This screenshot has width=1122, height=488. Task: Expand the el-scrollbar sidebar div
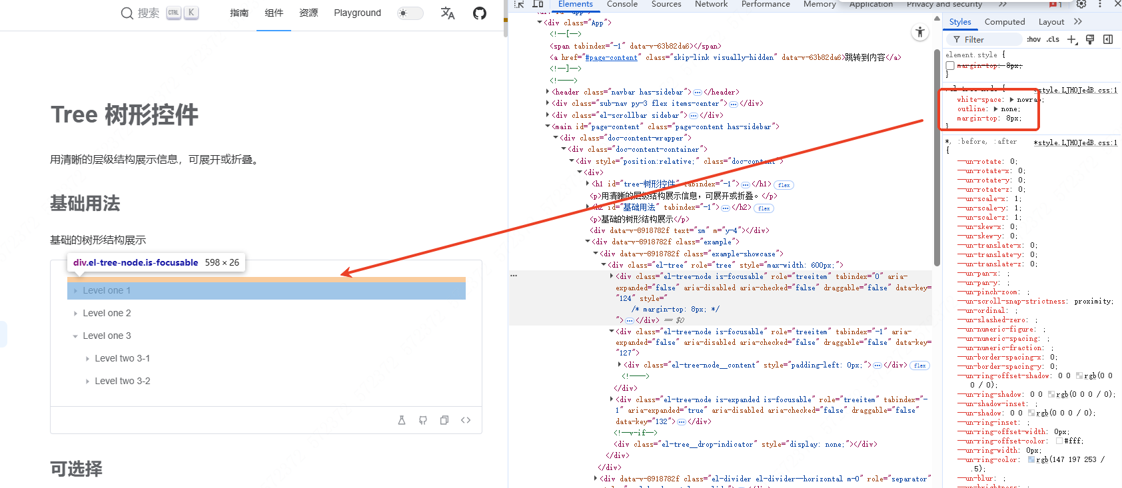[548, 115]
